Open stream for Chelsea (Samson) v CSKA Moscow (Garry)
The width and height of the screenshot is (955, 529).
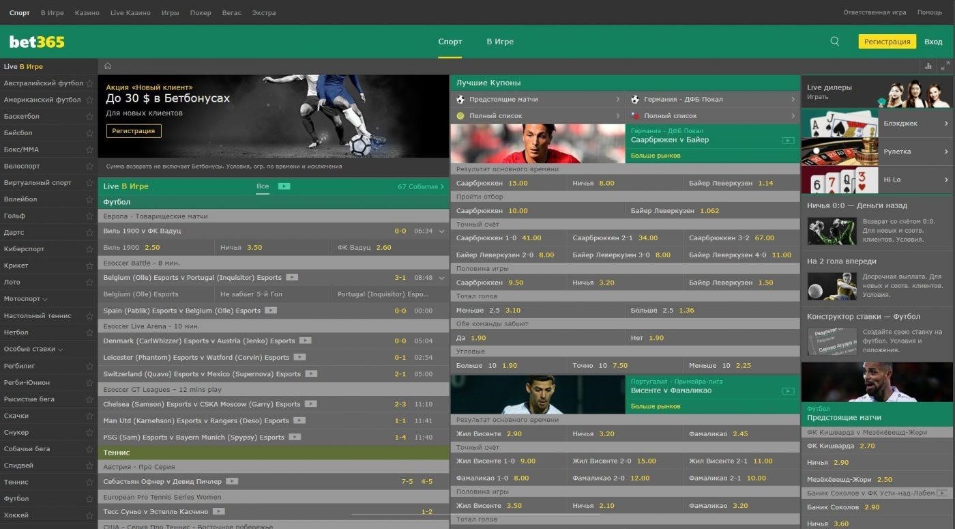310,404
